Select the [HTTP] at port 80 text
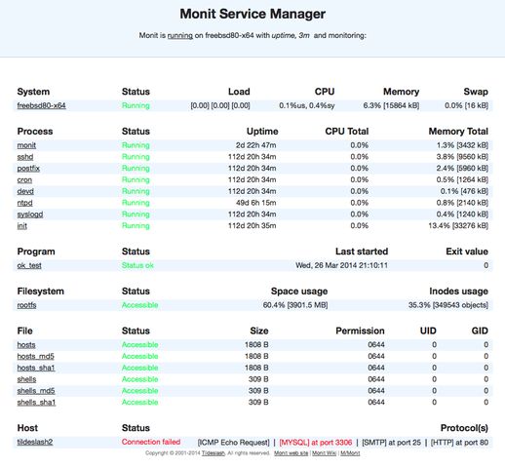This screenshot has height=468, width=505. [459, 443]
